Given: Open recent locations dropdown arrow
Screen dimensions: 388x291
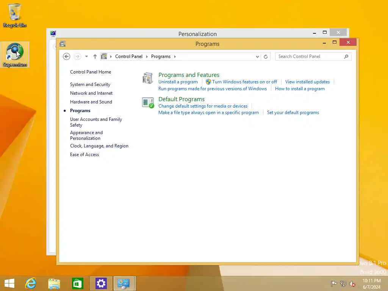Looking at the screenshot, I should [86, 56].
